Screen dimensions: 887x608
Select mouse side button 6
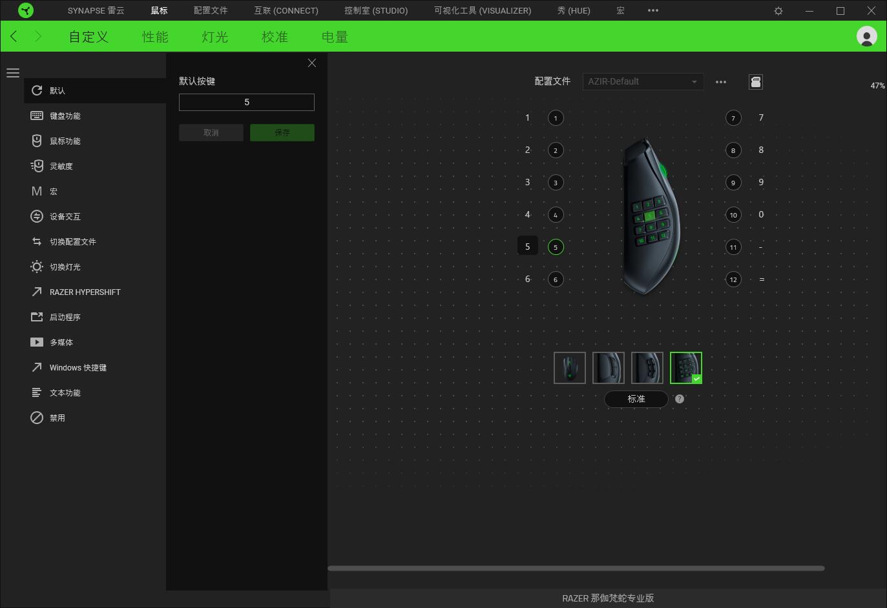pos(556,279)
